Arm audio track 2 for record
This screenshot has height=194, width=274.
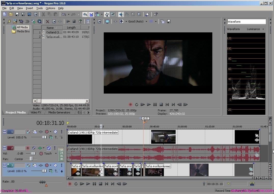(x=28, y=148)
